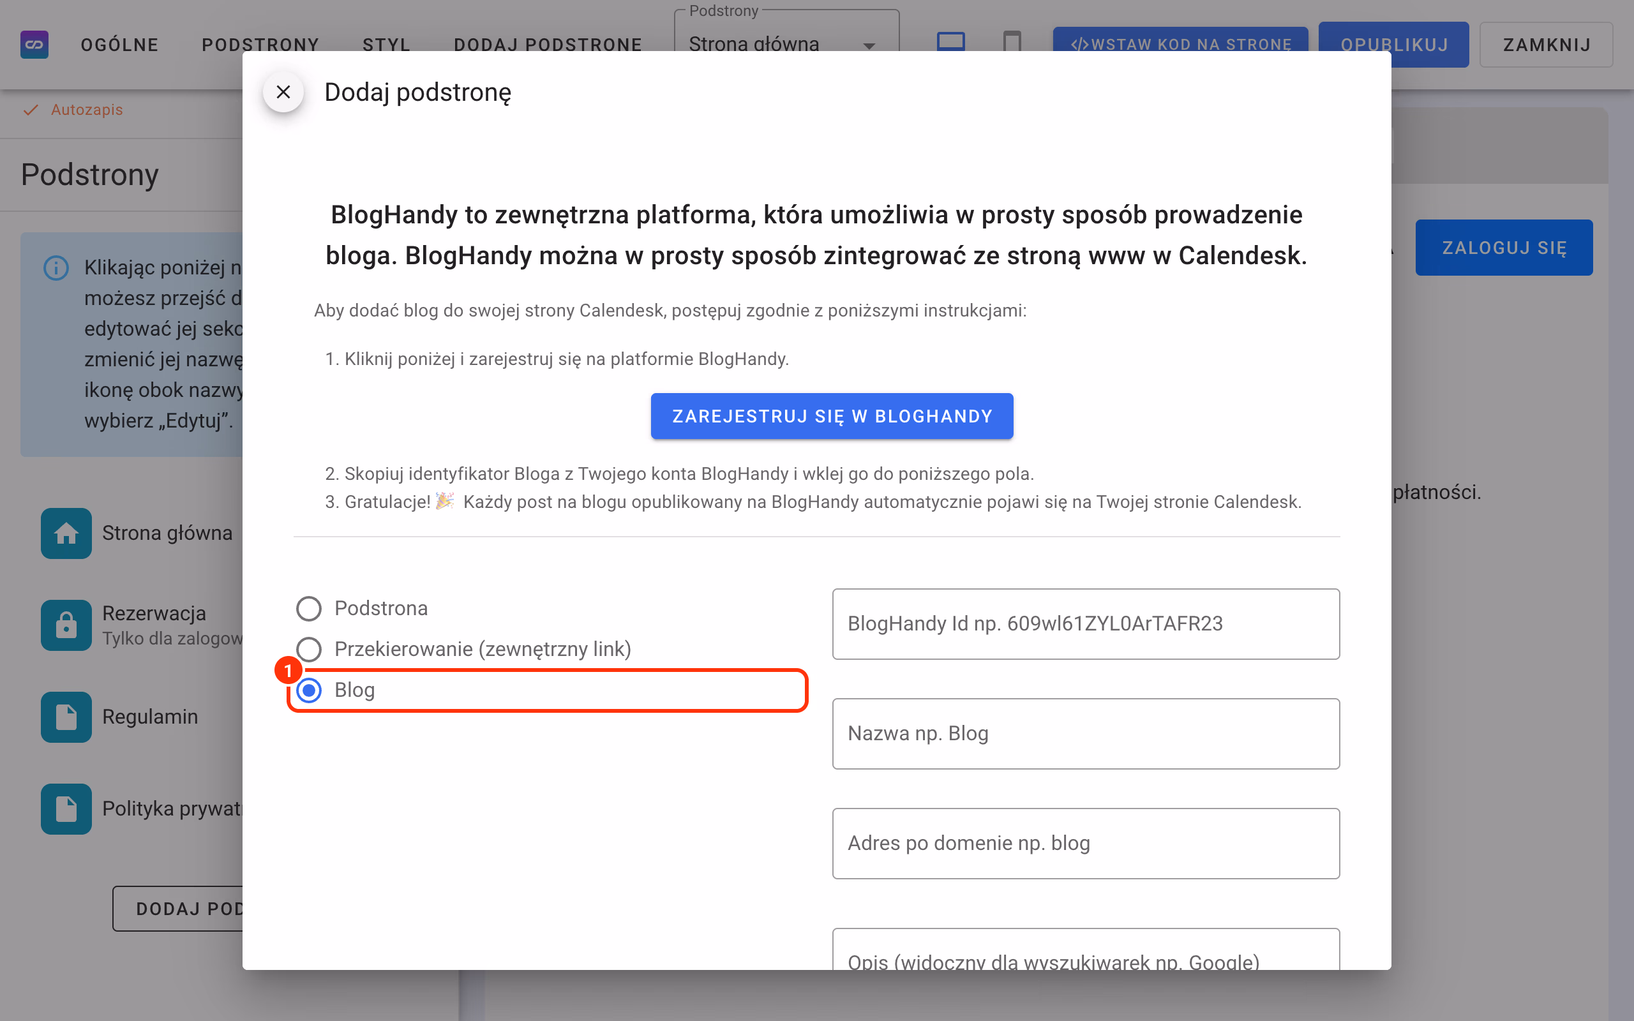Select the Blog radio option

click(x=309, y=690)
